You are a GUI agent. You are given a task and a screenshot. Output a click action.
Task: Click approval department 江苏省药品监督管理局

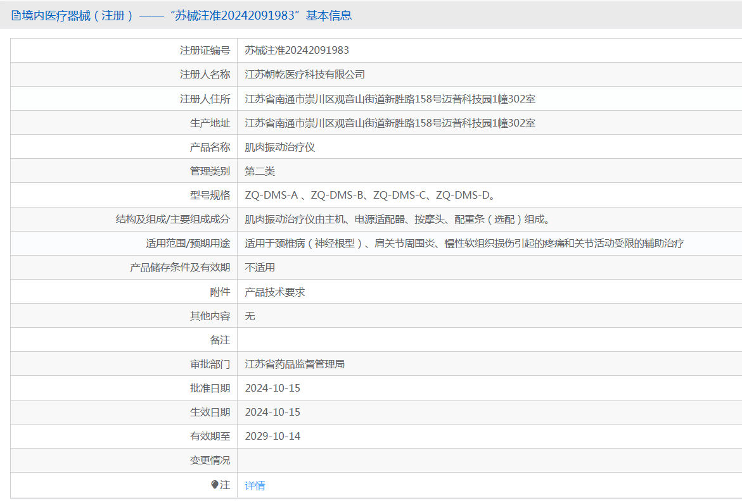pyautogui.click(x=295, y=364)
